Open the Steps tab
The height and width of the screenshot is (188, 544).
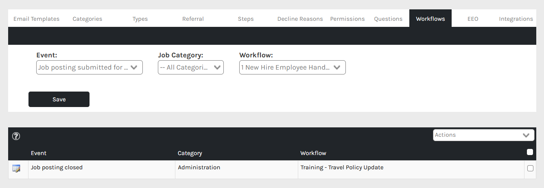tap(246, 19)
